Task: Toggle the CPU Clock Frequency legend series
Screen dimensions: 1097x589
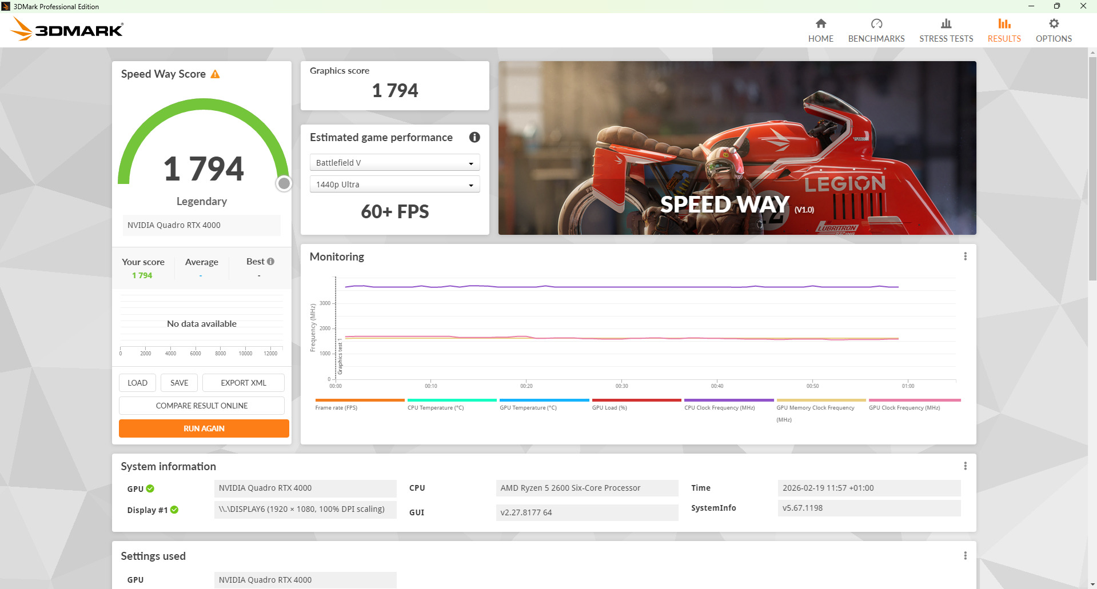Action: (x=729, y=404)
